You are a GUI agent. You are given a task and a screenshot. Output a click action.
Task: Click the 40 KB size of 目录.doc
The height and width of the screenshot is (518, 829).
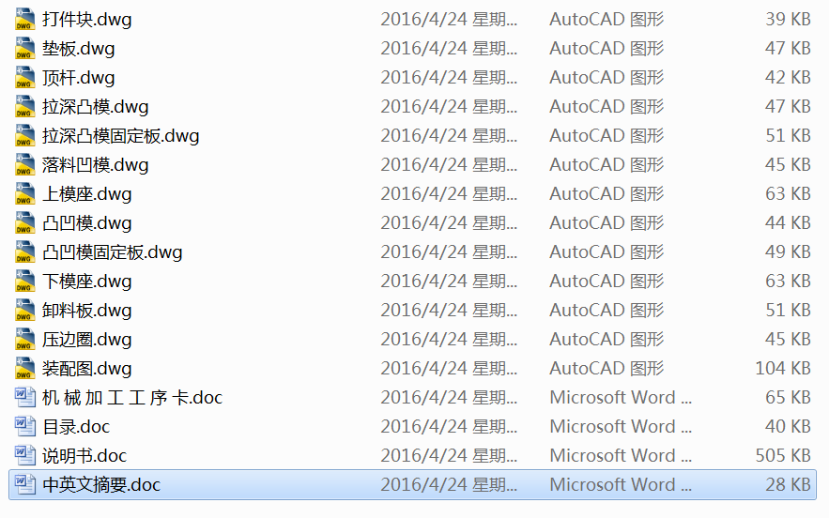(789, 426)
